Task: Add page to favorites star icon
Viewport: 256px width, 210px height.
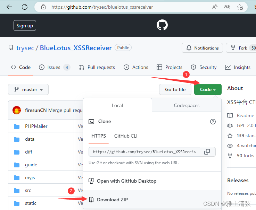Action: pos(240,7)
